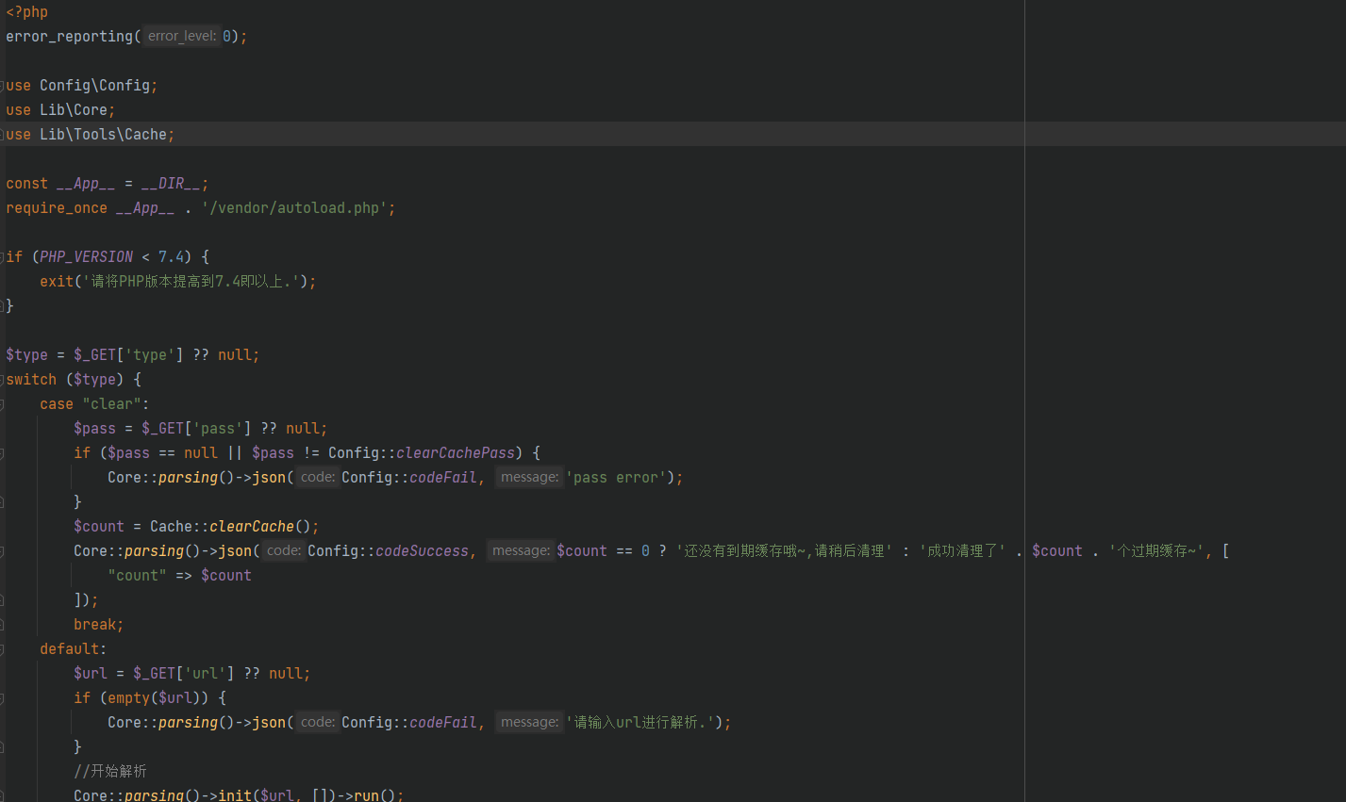Screen dimensions: 1346x802
Task: Click the '个过期缓存~' string
Action: coord(1156,551)
